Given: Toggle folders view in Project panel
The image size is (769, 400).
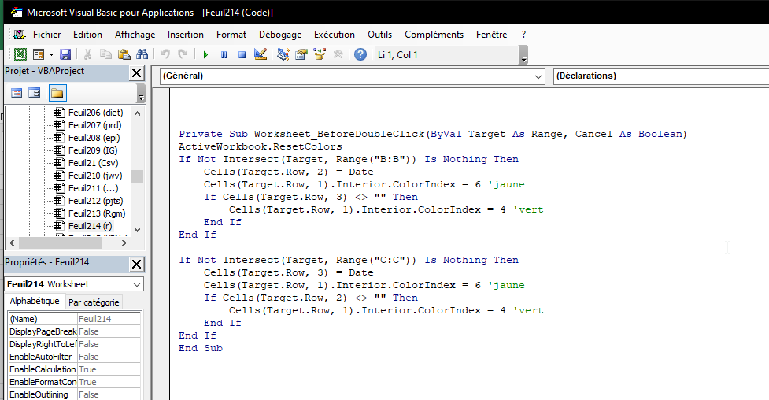Looking at the screenshot, I should (x=57, y=93).
